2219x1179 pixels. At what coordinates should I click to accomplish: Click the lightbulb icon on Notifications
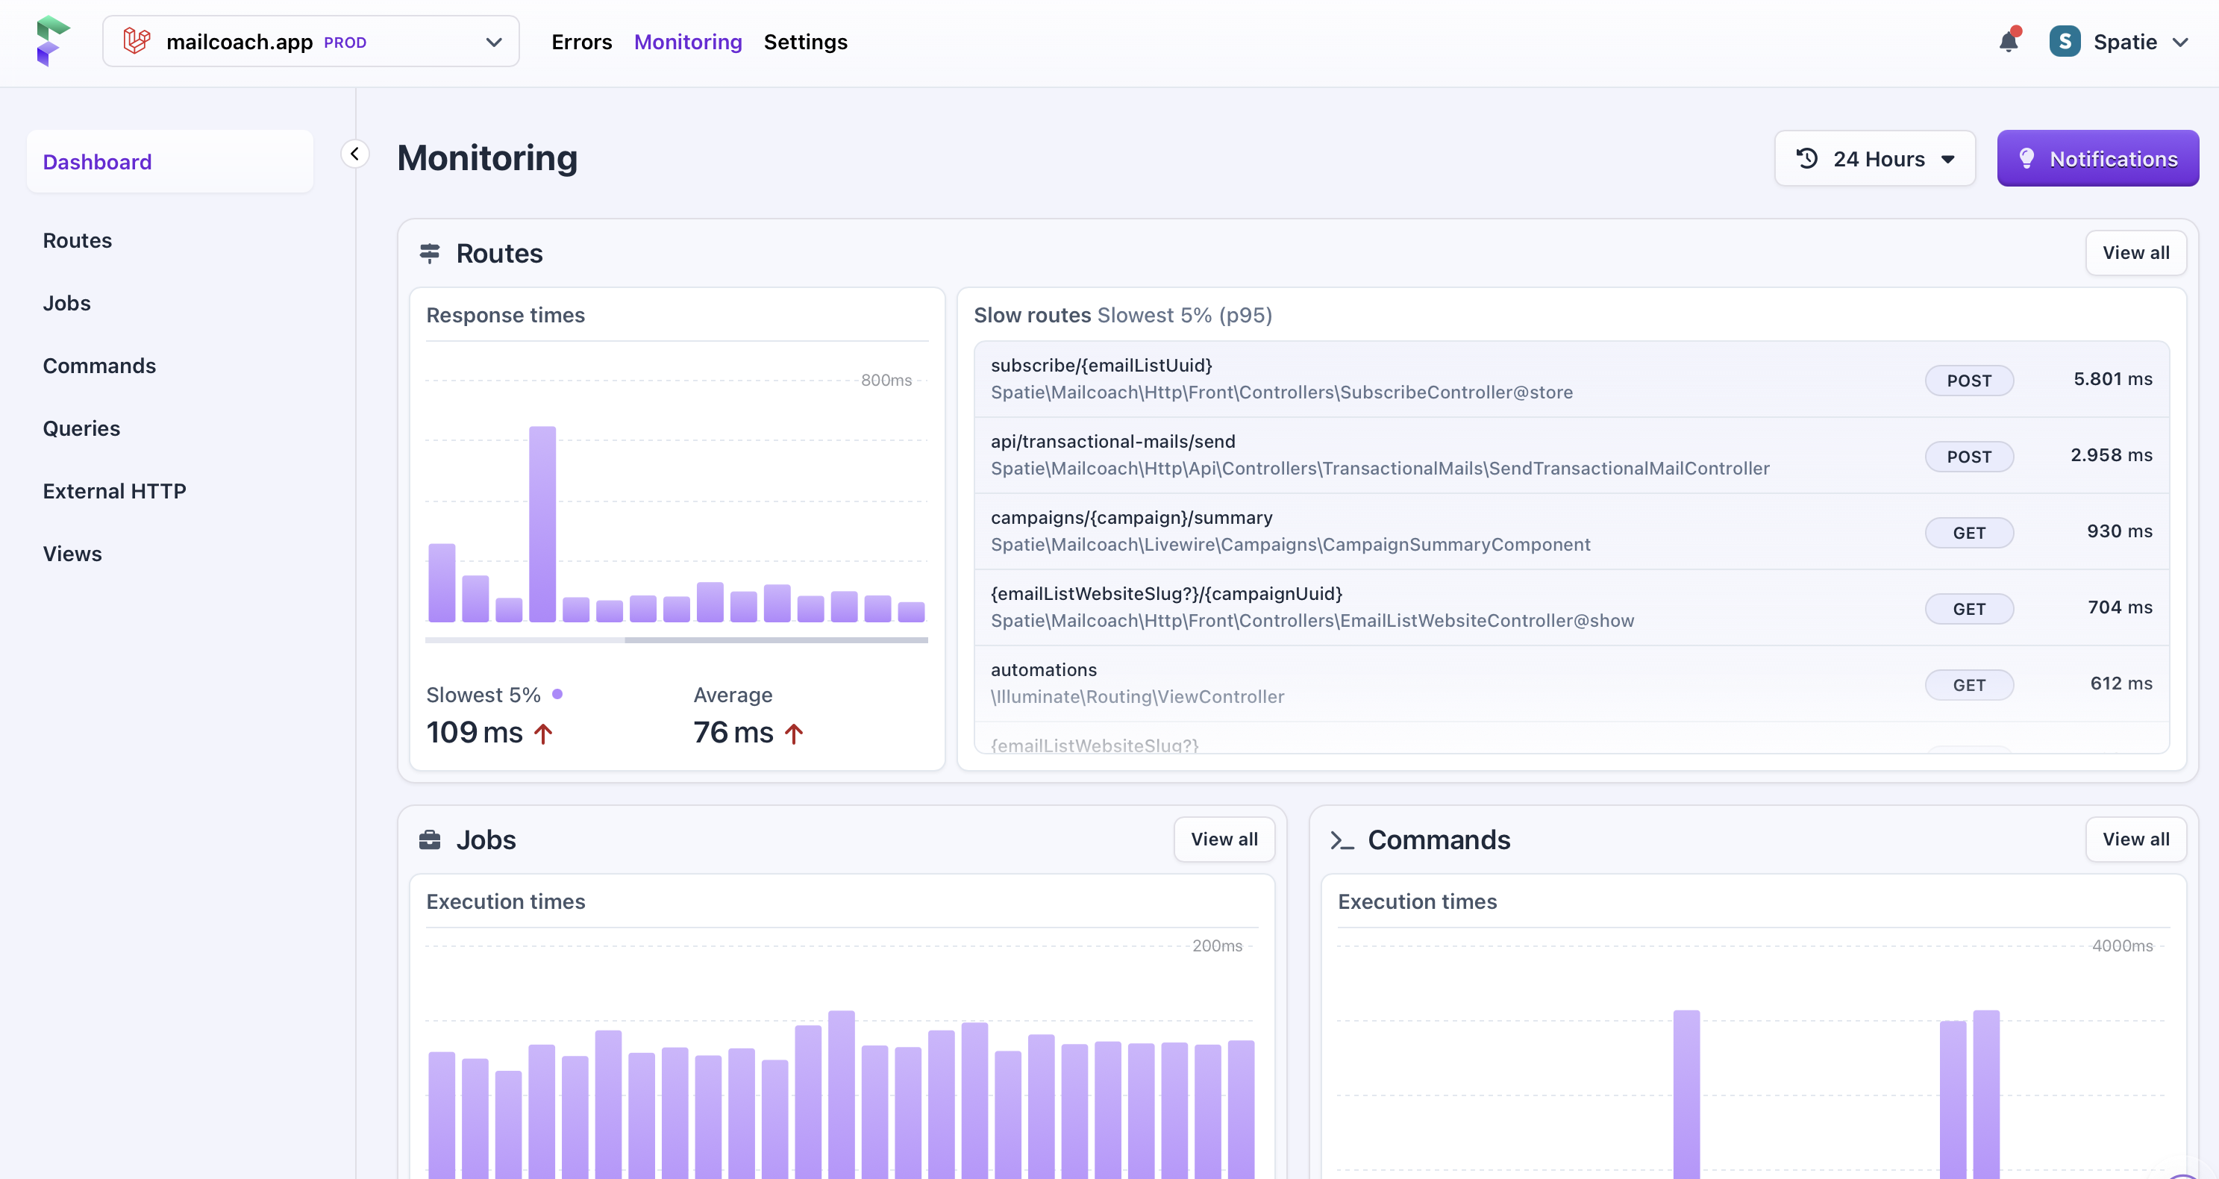point(2026,158)
